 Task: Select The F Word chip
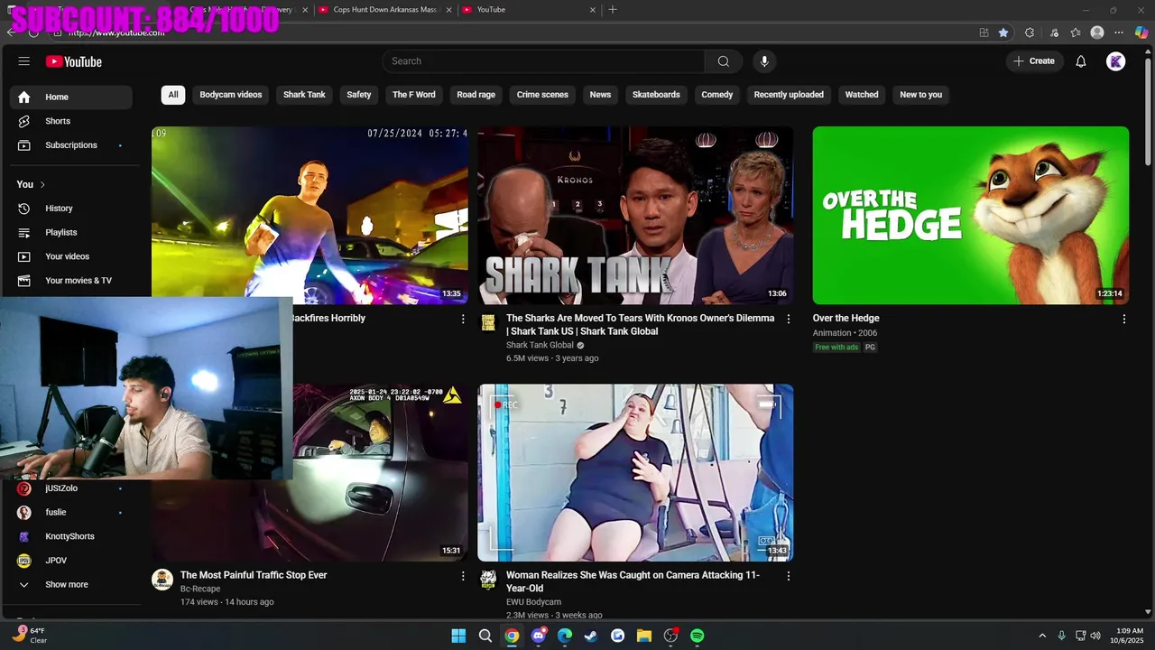[414, 95]
